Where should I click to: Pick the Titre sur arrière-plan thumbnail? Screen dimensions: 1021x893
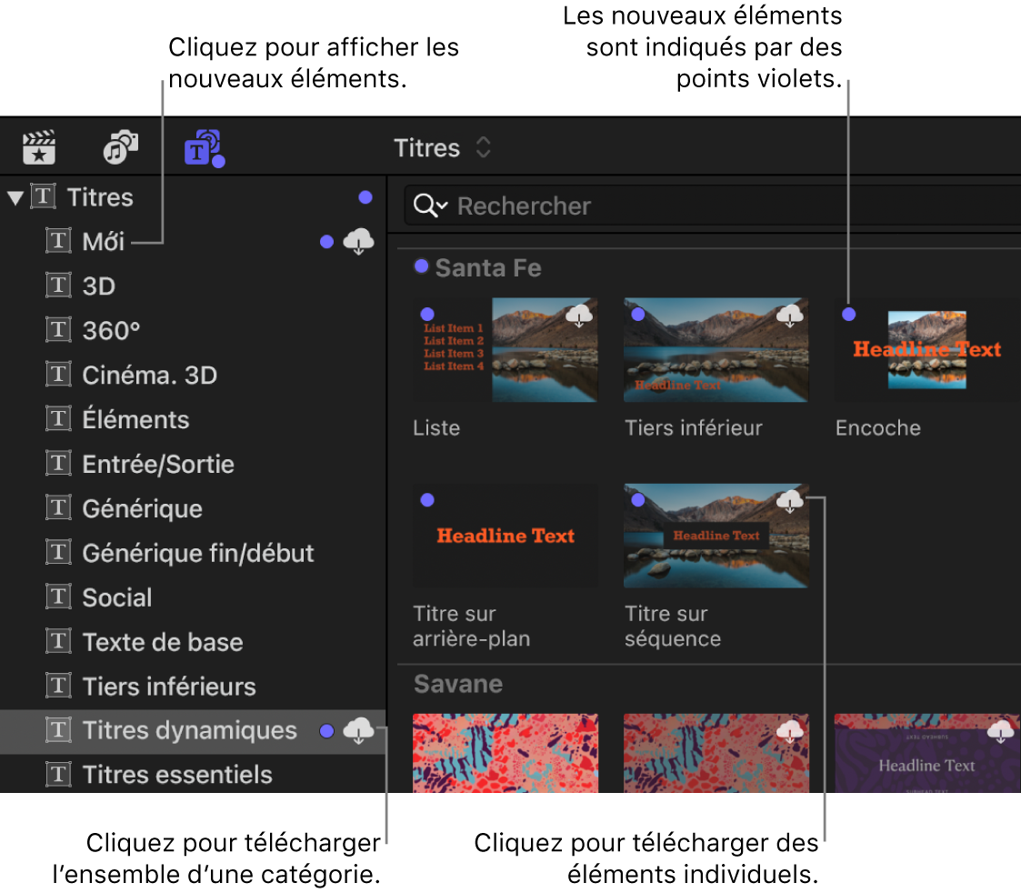(505, 535)
